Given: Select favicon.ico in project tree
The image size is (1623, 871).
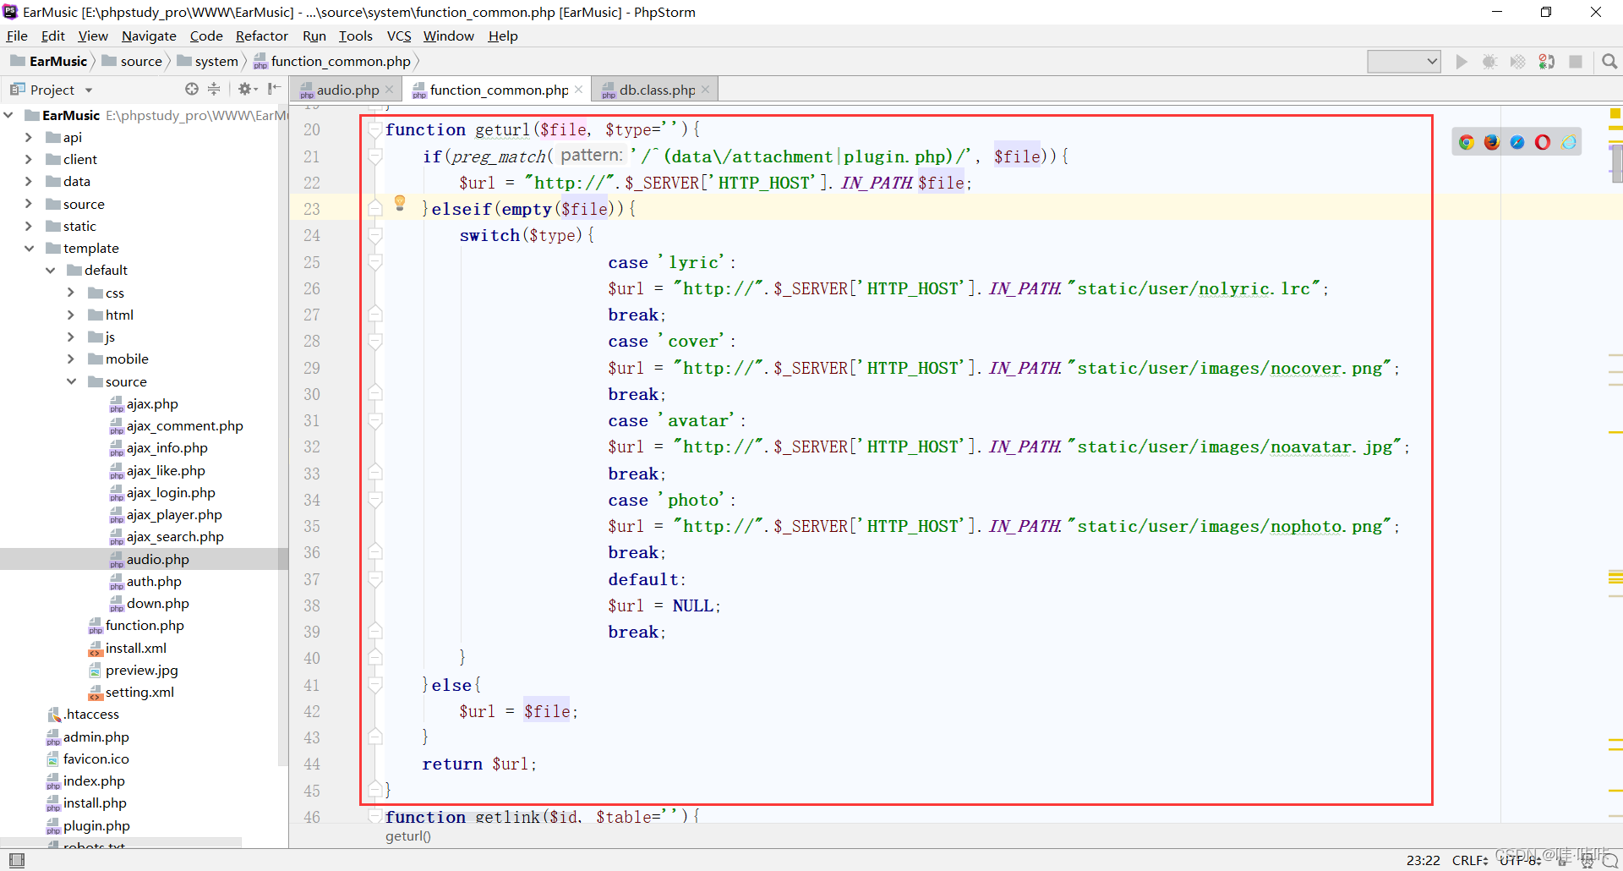Looking at the screenshot, I should pyautogui.click(x=96, y=759).
